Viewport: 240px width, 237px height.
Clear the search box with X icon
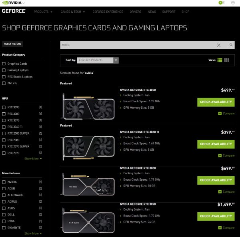(218, 45)
